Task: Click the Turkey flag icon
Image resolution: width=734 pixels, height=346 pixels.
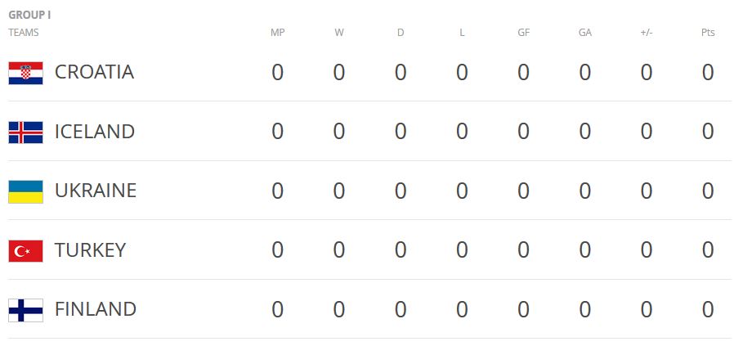Action: (25, 251)
